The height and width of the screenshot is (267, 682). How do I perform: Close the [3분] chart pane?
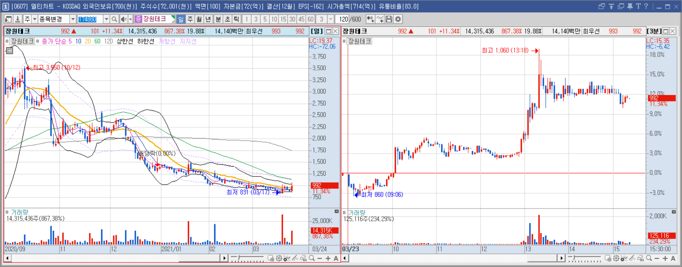pyautogui.click(x=673, y=31)
